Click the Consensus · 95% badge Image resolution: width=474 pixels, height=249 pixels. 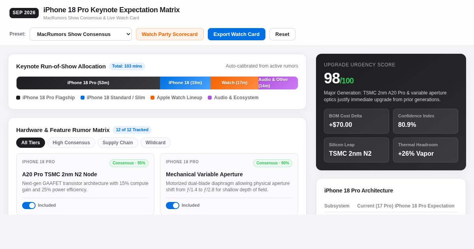(129, 163)
